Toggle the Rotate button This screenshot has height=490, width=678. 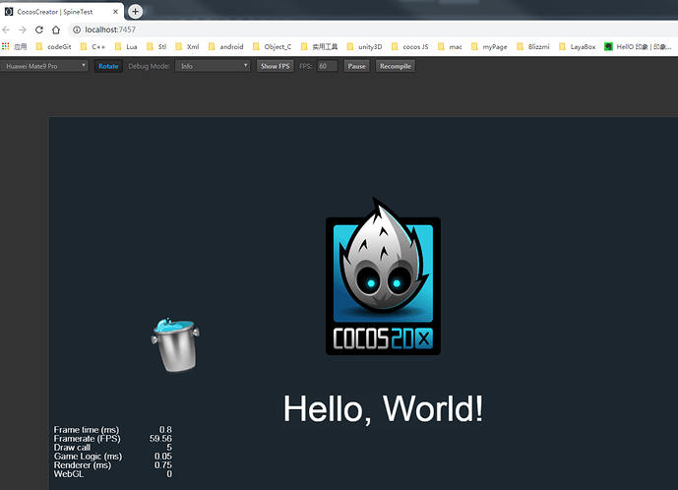108,66
